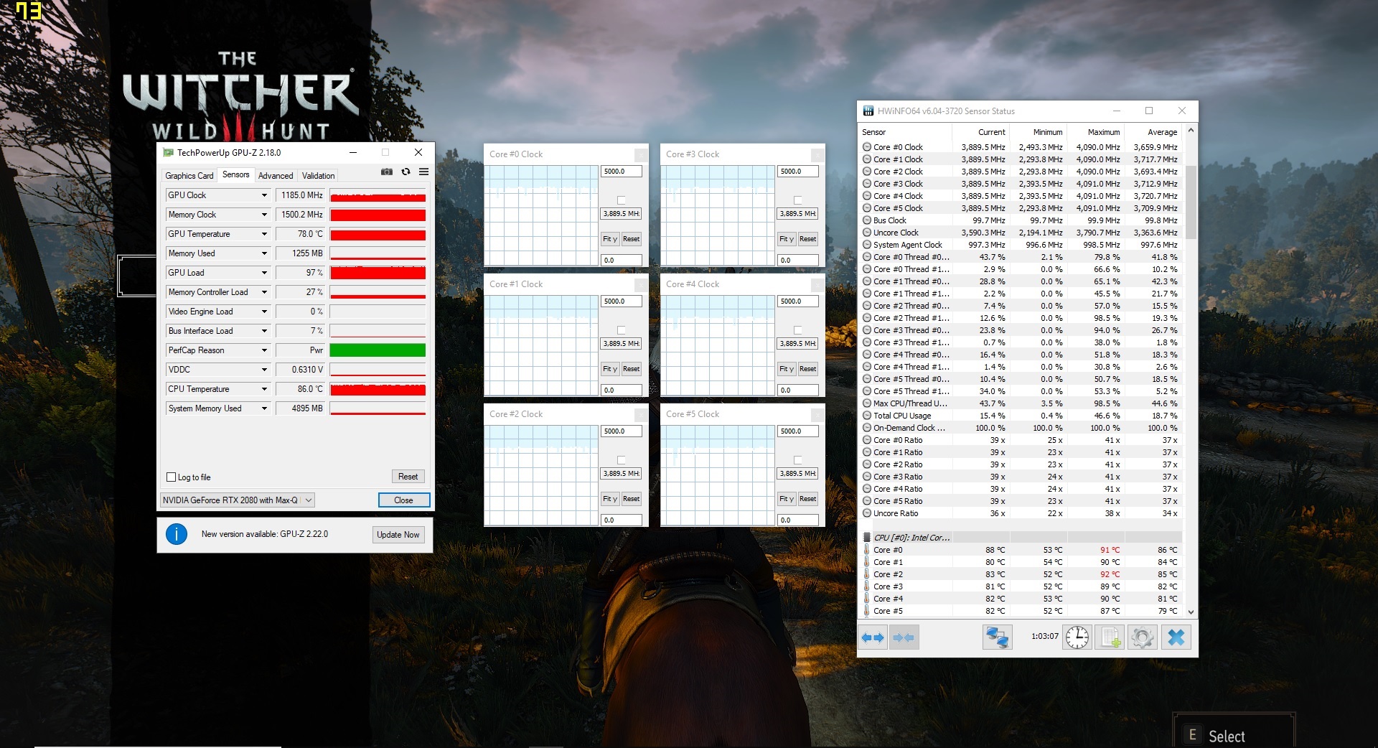Take a GPU-Z screenshot with the camera icon
Viewport: 1378px width, 748px height.
[x=387, y=172]
